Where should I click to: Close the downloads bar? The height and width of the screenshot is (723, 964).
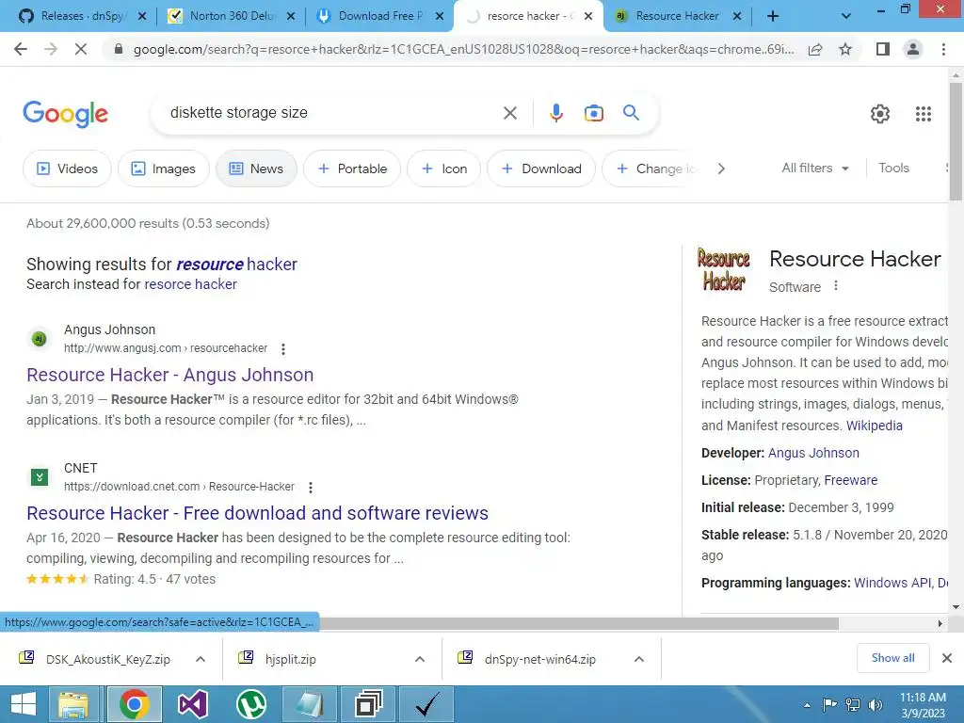947,658
